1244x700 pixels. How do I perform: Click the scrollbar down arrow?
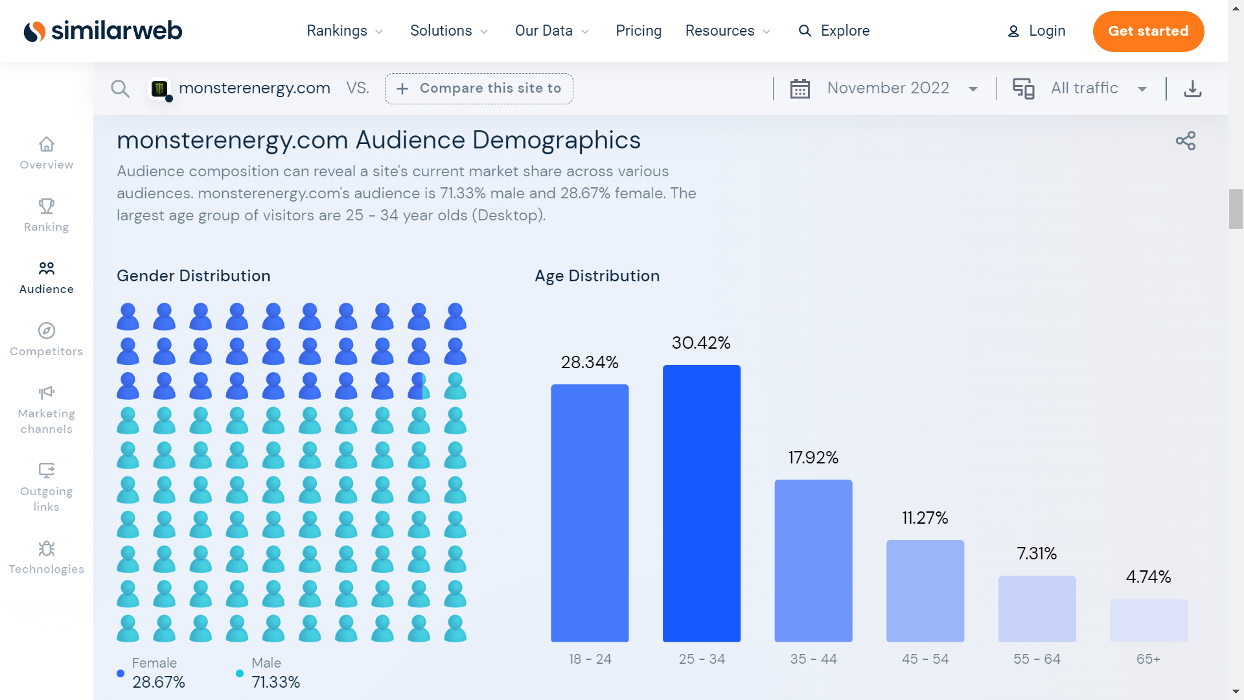[x=1236, y=692]
